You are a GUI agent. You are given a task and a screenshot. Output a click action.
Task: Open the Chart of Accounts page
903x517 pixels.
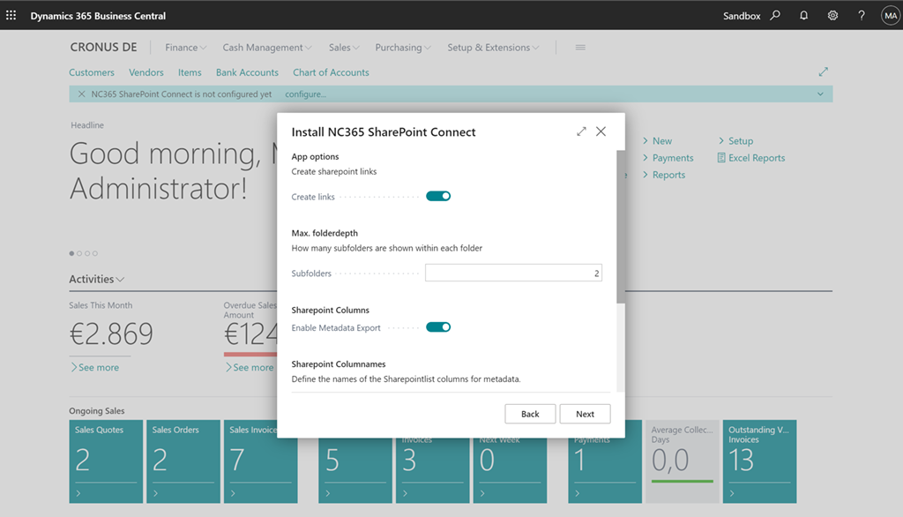331,72
